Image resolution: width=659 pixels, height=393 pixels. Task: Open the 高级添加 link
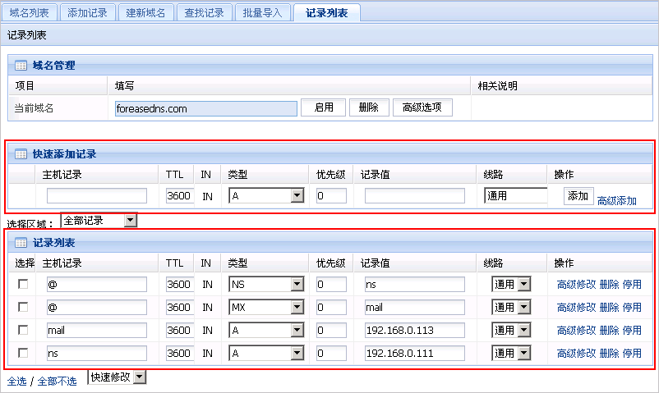point(616,201)
